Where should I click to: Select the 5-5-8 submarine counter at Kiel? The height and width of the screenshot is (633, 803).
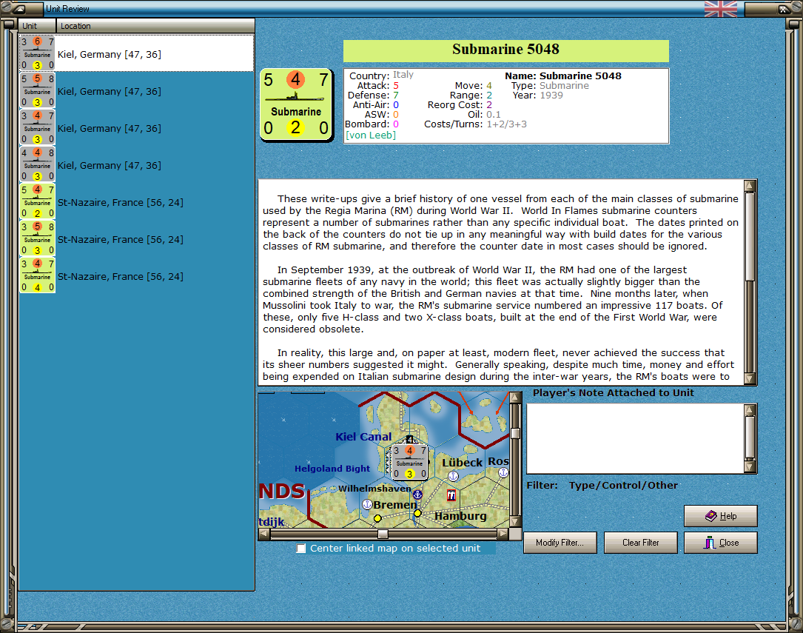[x=38, y=90]
